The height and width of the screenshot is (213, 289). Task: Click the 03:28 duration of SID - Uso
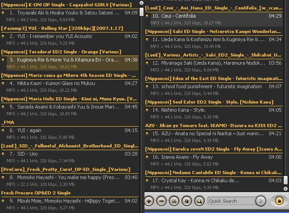(x=131, y=154)
